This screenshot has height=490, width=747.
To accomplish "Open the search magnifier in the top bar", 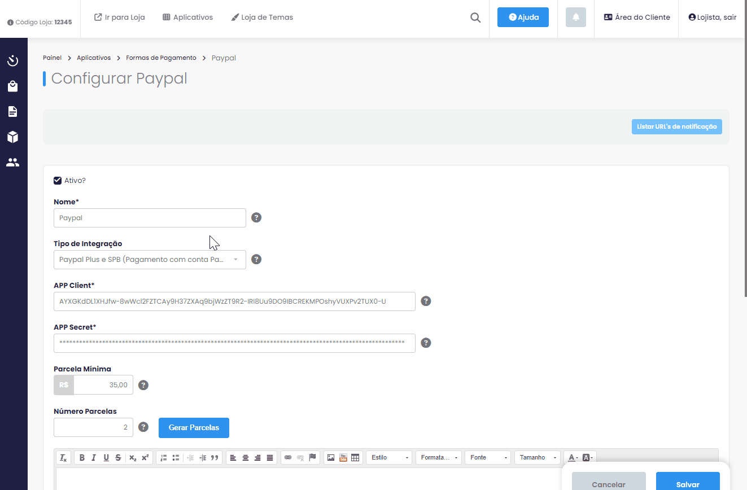I will tap(475, 17).
